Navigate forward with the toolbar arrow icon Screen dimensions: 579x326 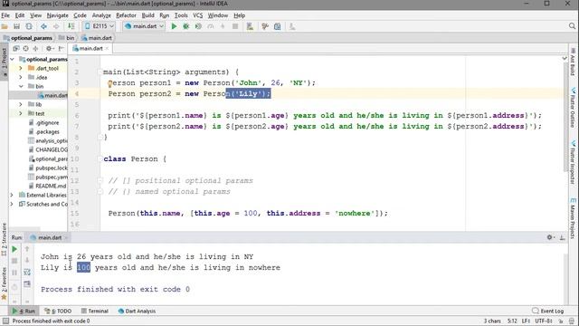(x=56, y=26)
